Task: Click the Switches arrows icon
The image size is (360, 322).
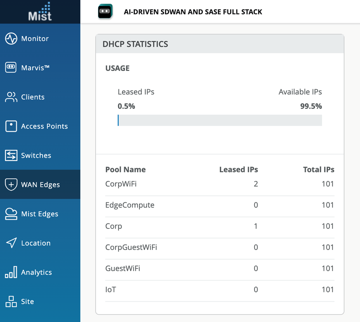Action: [11, 155]
